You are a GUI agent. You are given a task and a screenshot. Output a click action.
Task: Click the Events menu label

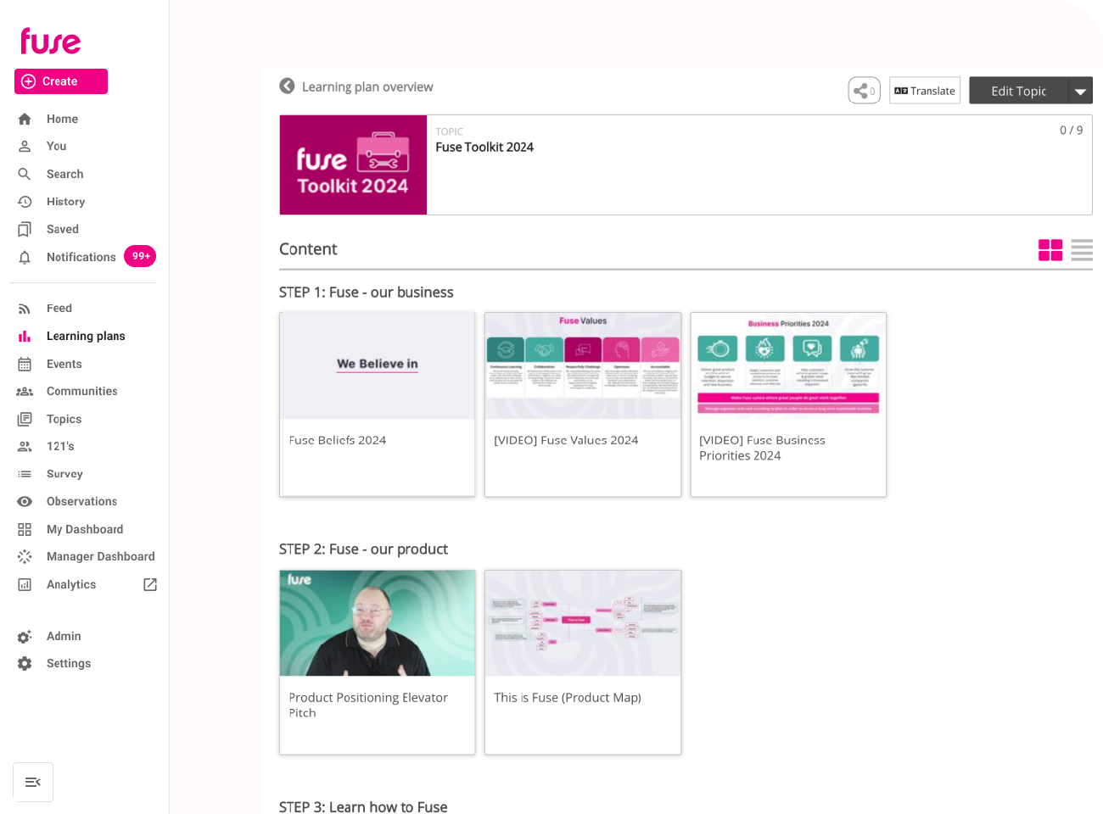[x=64, y=365]
